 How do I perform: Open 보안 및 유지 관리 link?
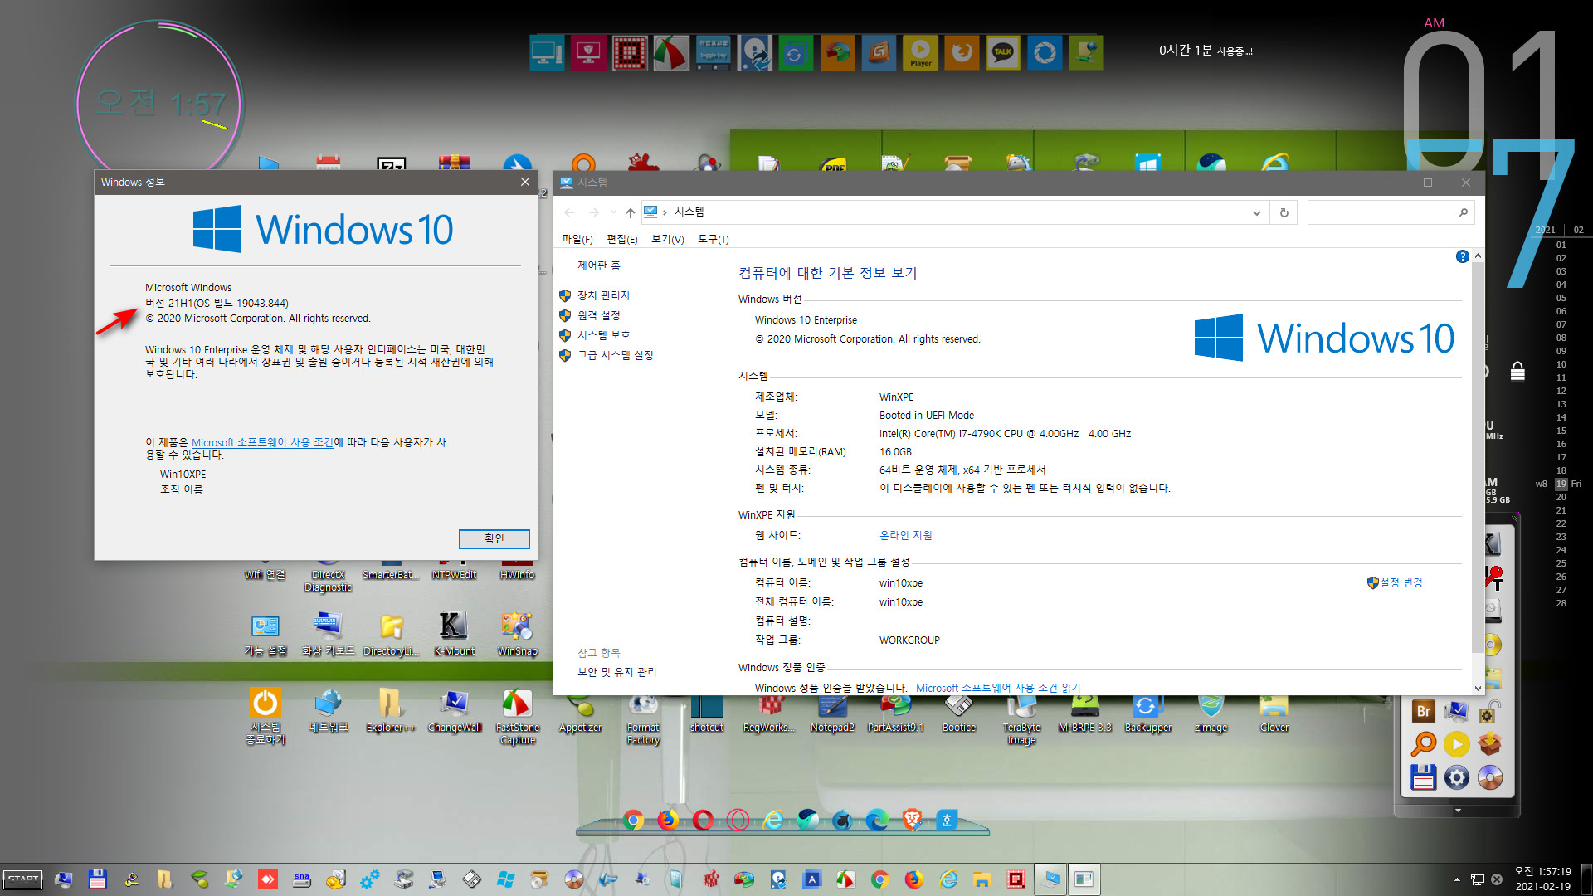click(616, 672)
